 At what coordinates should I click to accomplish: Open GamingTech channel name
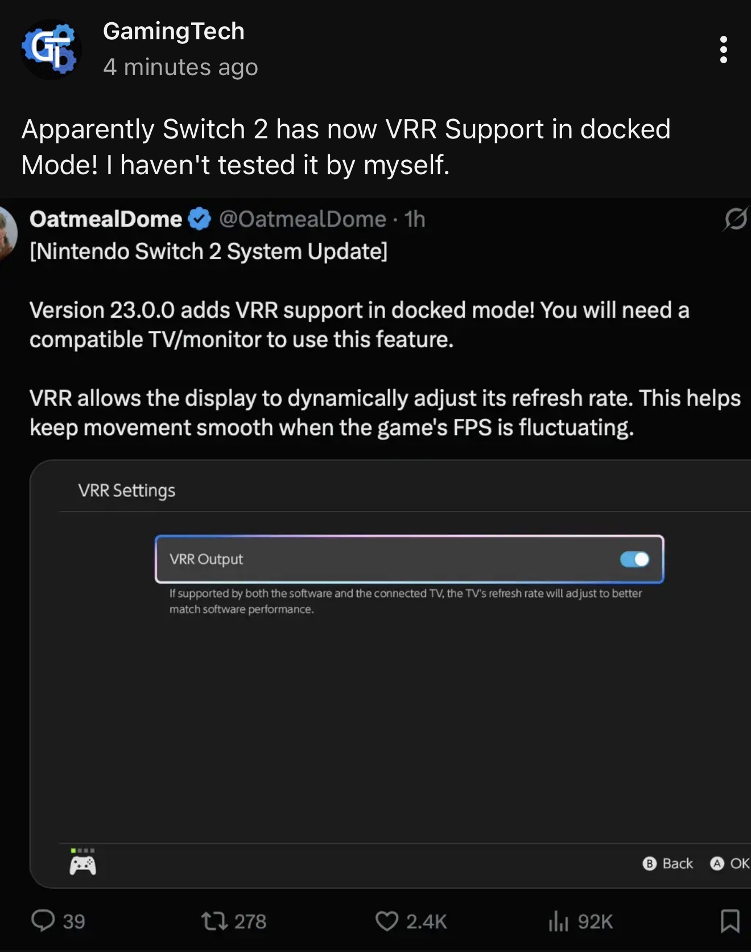pos(174,31)
